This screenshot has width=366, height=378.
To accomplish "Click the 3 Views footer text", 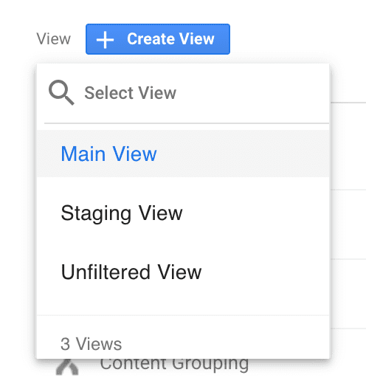I will click(x=91, y=344).
